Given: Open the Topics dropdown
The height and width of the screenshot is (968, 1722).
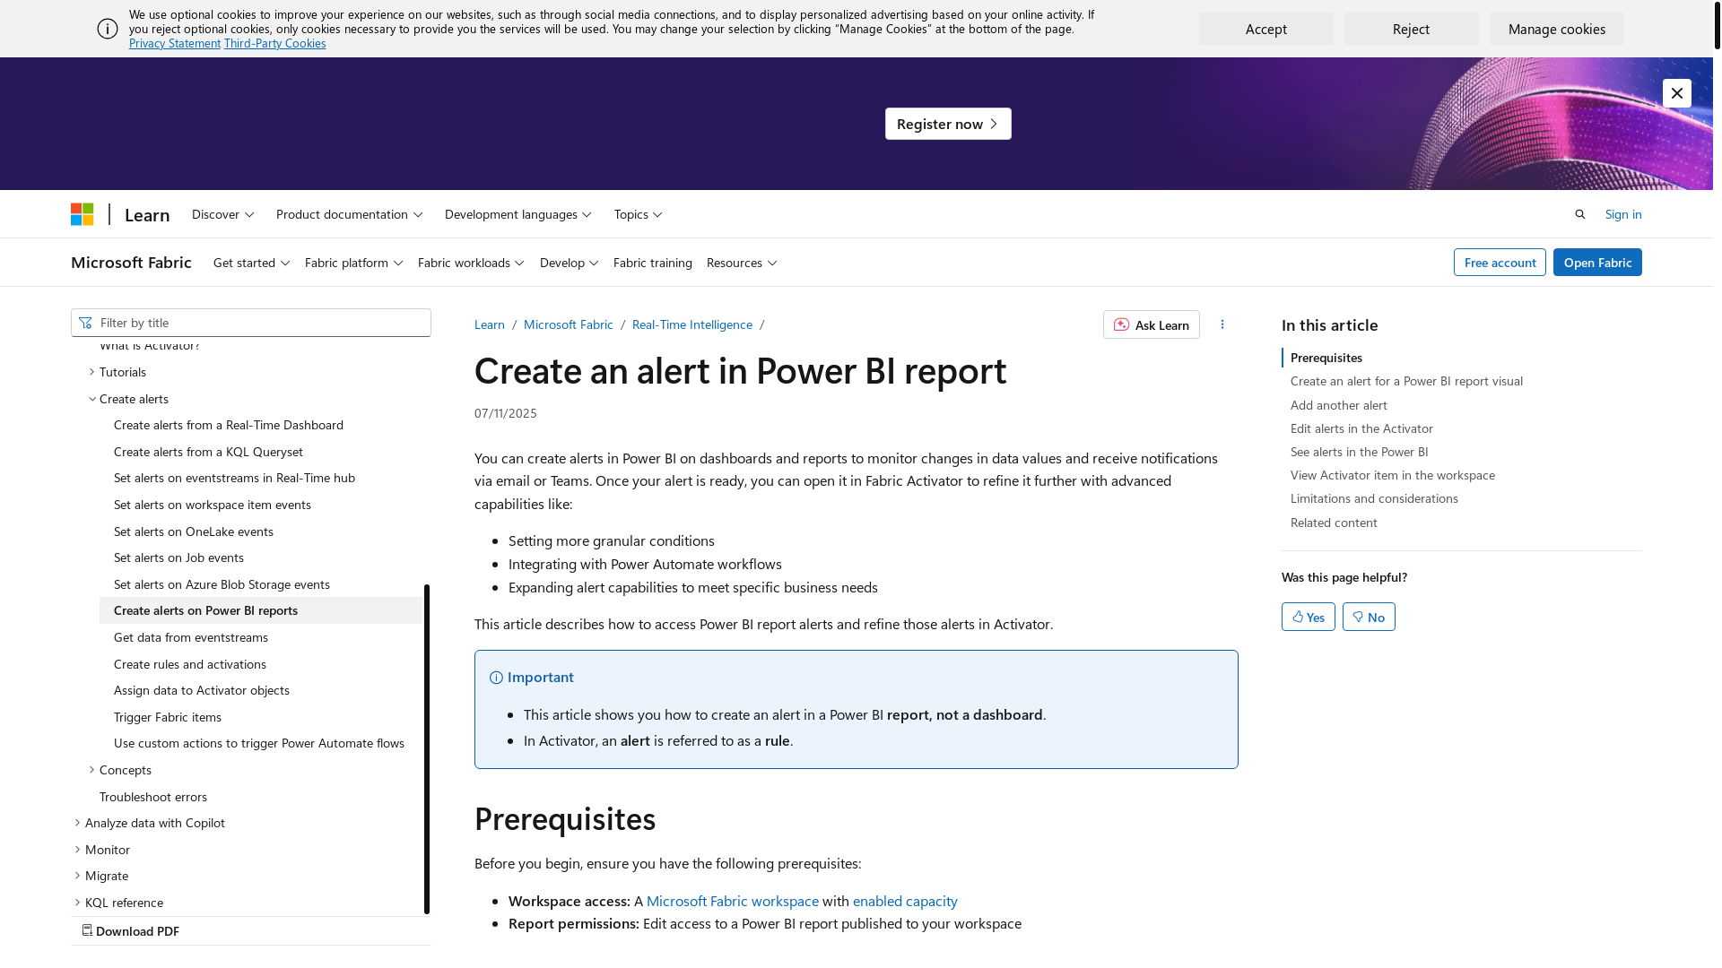Looking at the screenshot, I should point(639,214).
